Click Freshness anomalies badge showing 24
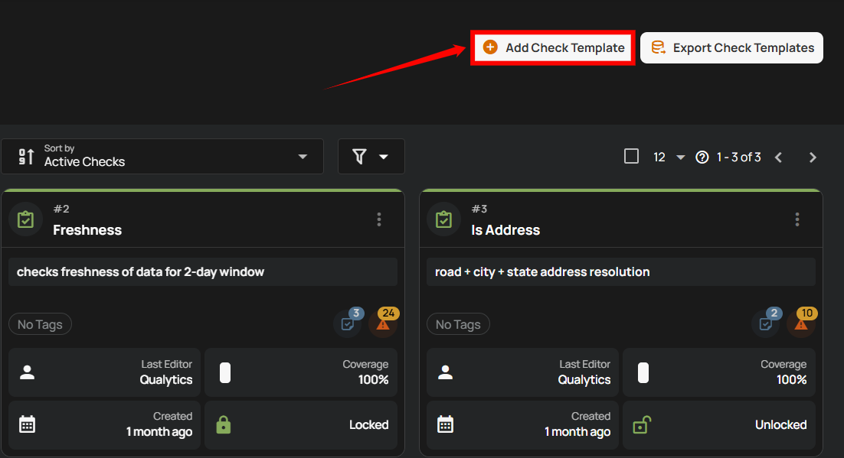The image size is (844, 458). [x=383, y=323]
